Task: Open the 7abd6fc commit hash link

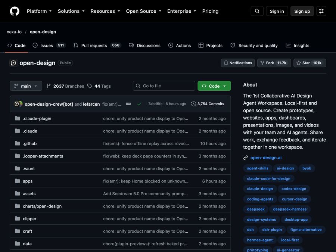Action: [x=155, y=104]
